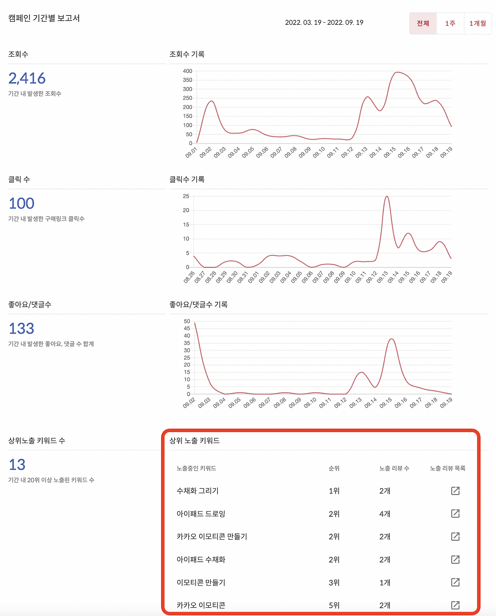Click the 노출 리뷰 수 column header
Image resolution: width=496 pixels, height=616 pixels.
394,468
